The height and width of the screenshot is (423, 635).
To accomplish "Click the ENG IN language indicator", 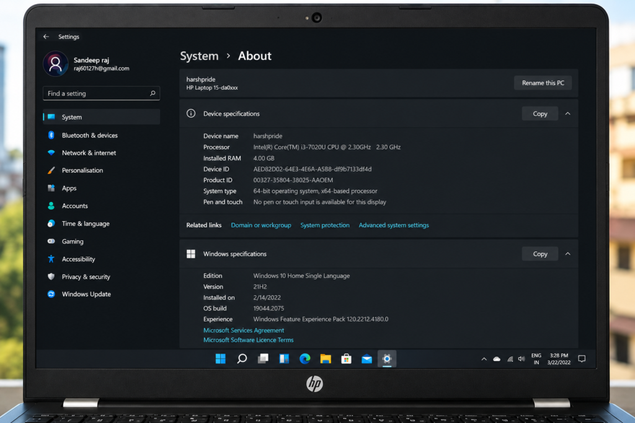I will [x=536, y=359].
